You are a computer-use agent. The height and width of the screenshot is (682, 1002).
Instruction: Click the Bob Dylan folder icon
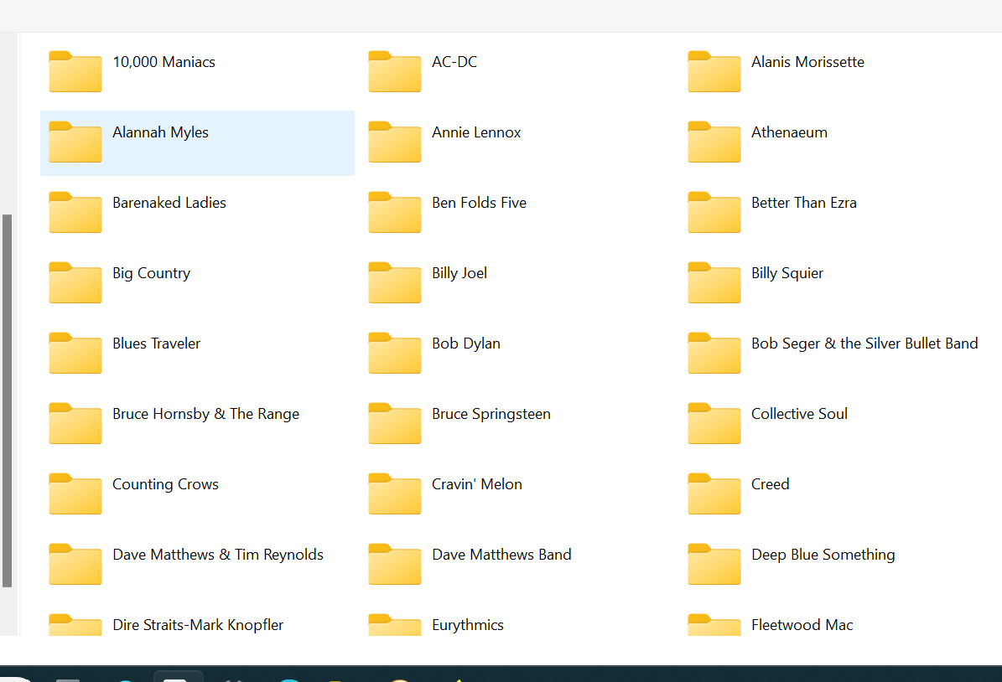pyautogui.click(x=395, y=353)
